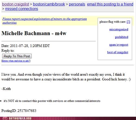This screenshot has width=136, height=120.
Task: Go to boston/camb/brook area link
Action: [x=49, y=4]
